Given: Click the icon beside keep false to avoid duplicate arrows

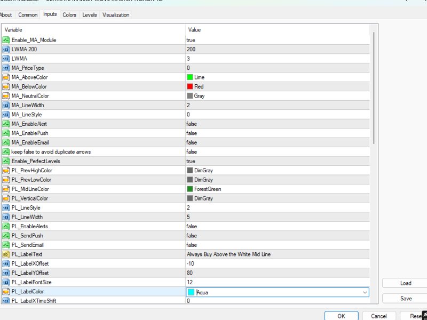Looking at the screenshot, I should click(6, 152).
